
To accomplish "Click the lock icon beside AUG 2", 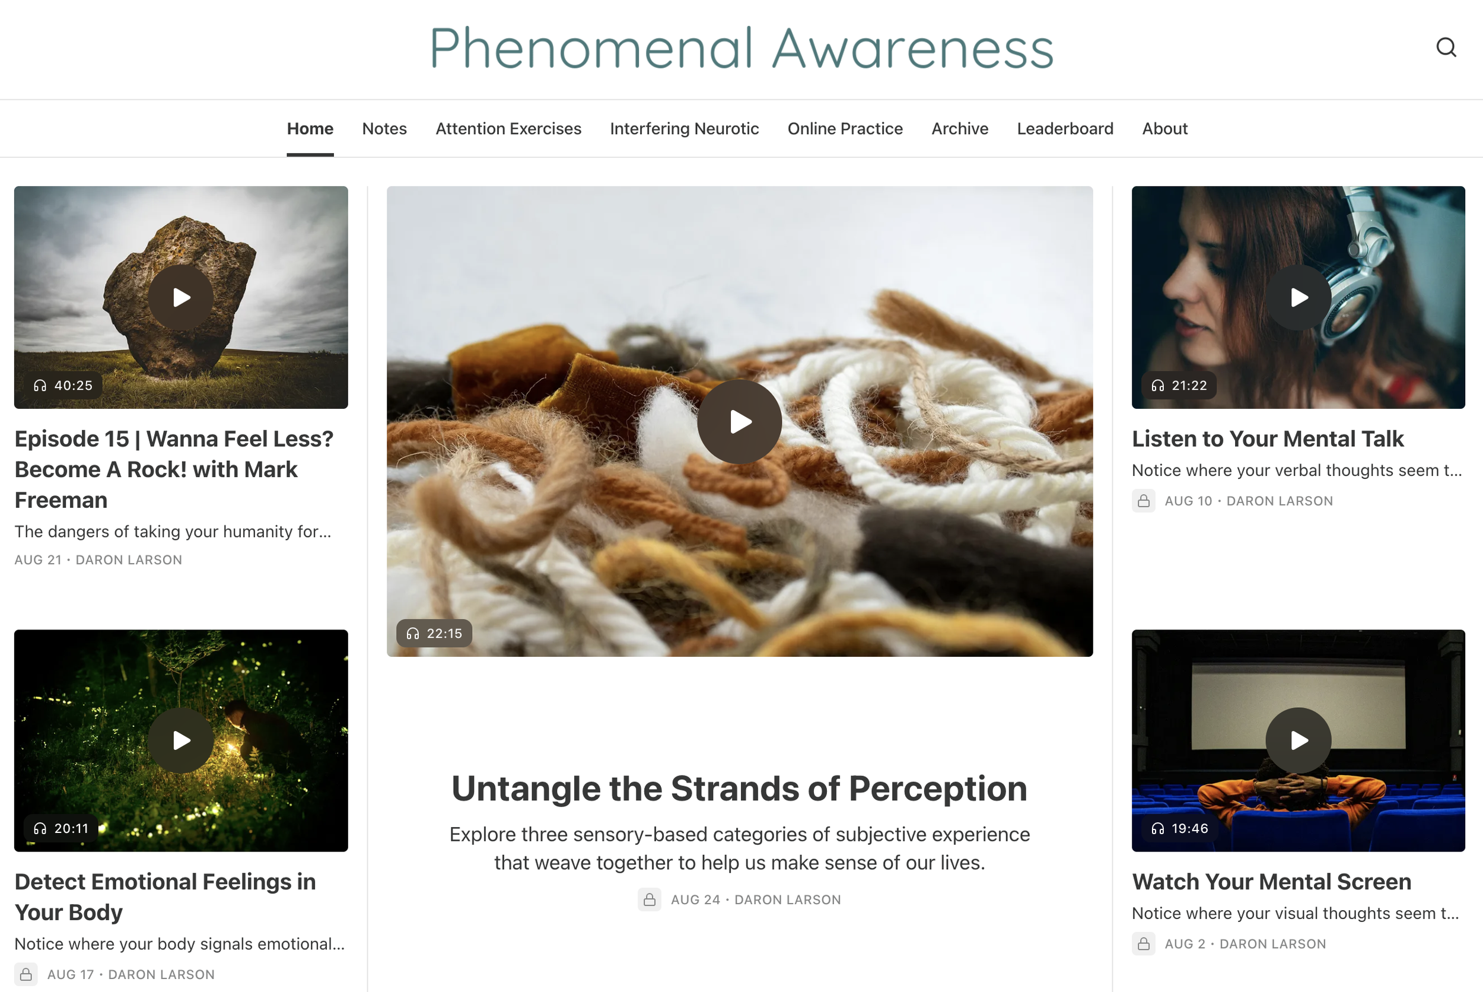I will point(1144,944).
